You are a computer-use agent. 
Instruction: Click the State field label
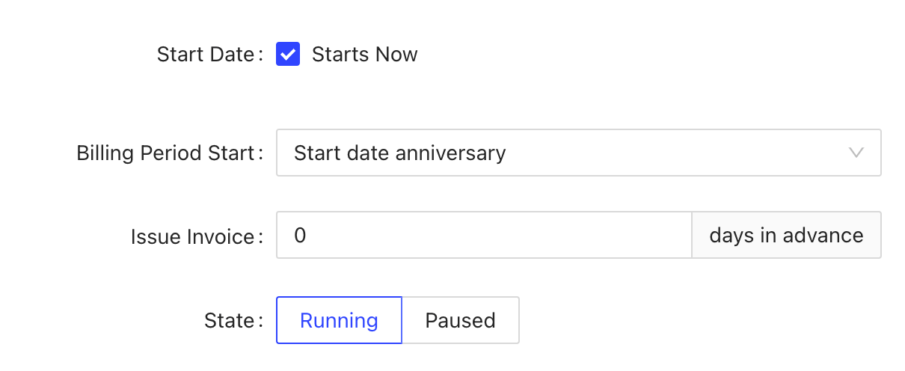(230, 321)
